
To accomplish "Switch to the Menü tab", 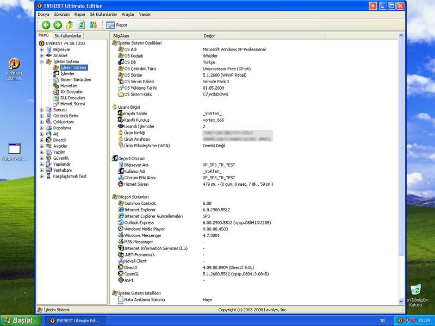I will coord(43,35).
